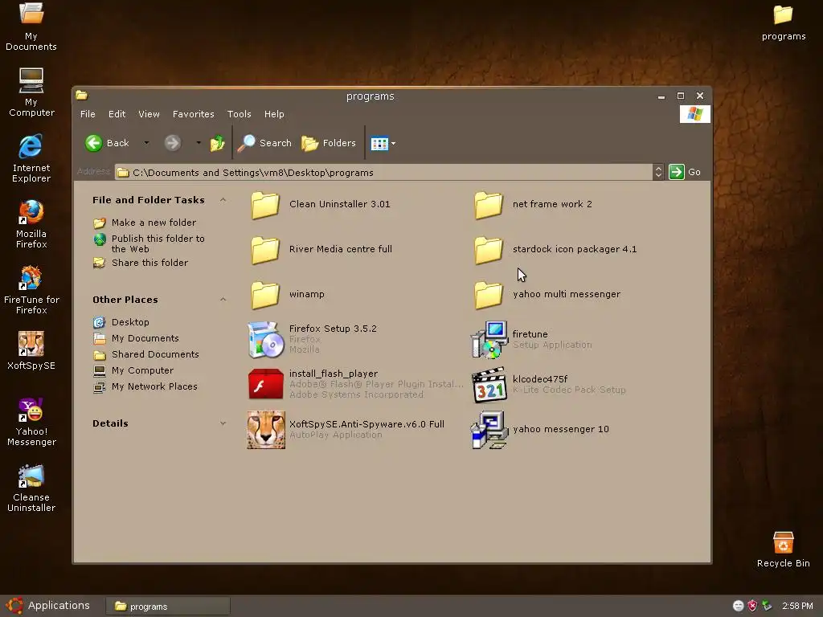823x617 pixels.
Task: Go up one folder level
Action: pos(217,143)
